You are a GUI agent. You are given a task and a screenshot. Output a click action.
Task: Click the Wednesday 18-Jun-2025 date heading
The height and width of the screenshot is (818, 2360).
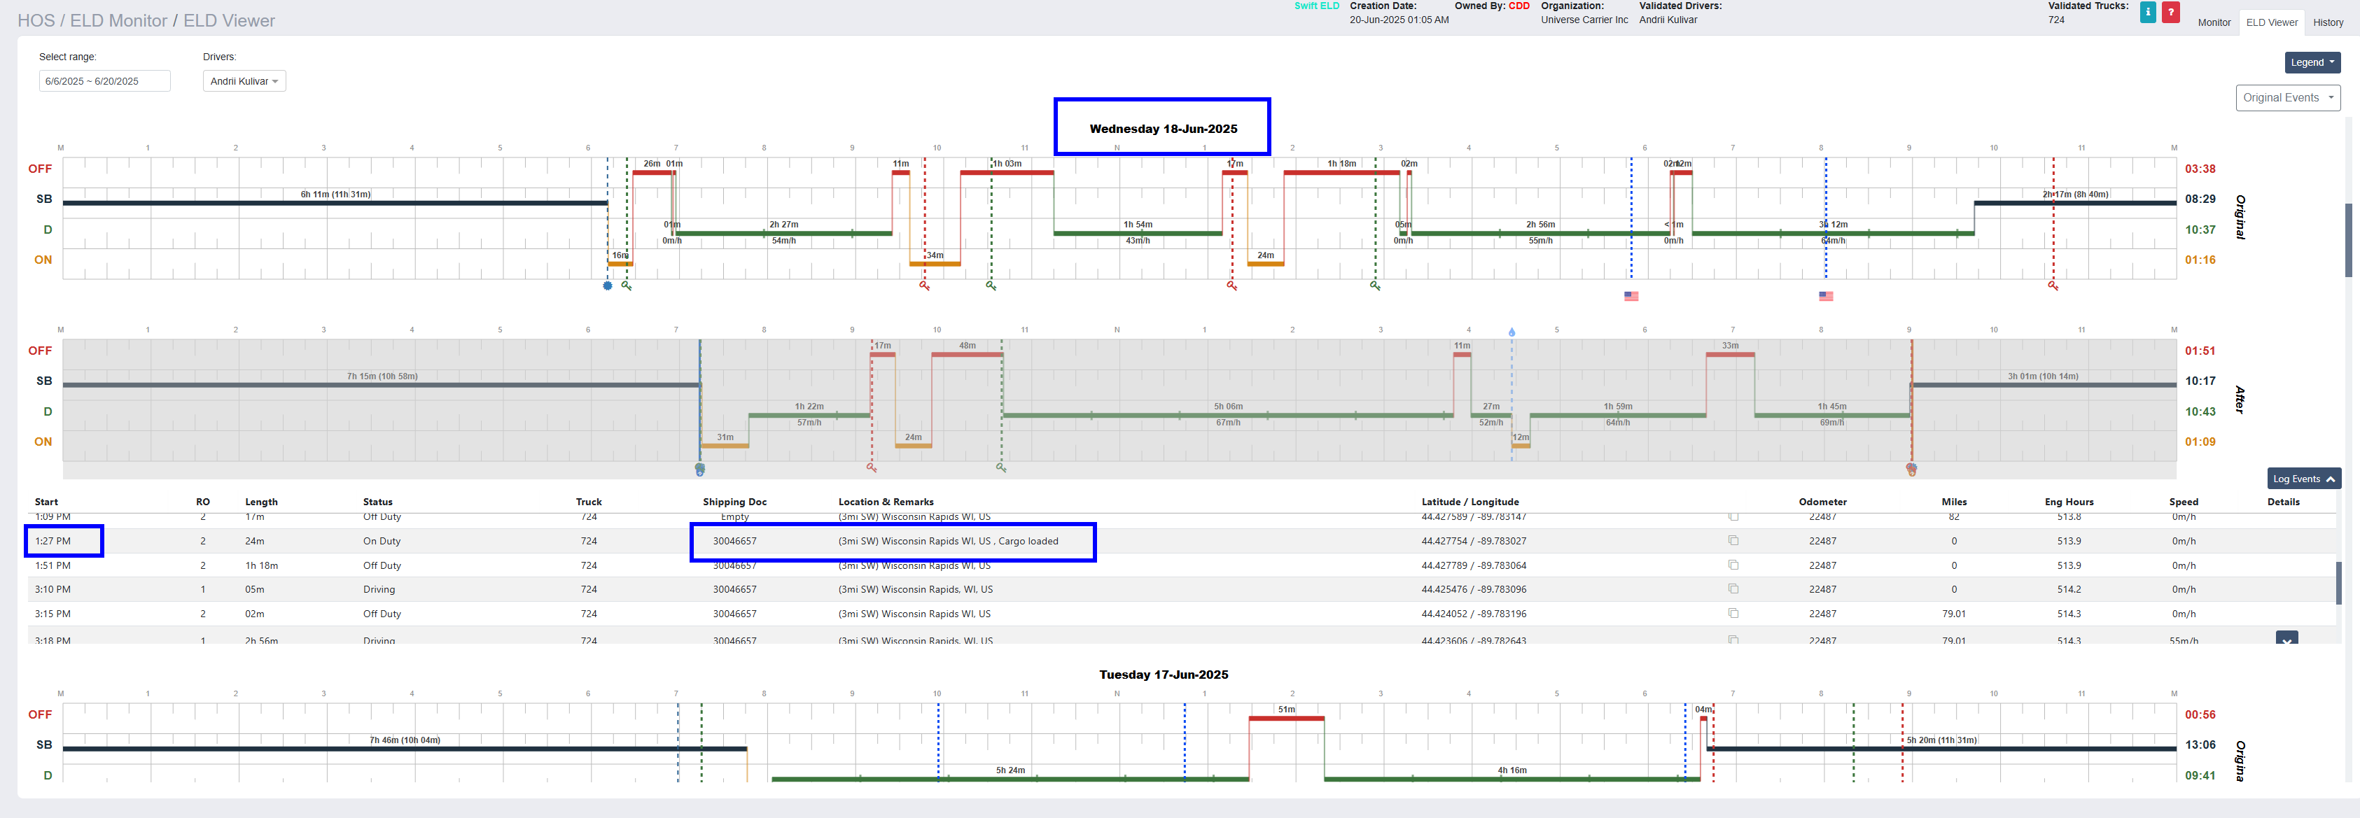pos(1163,128)
